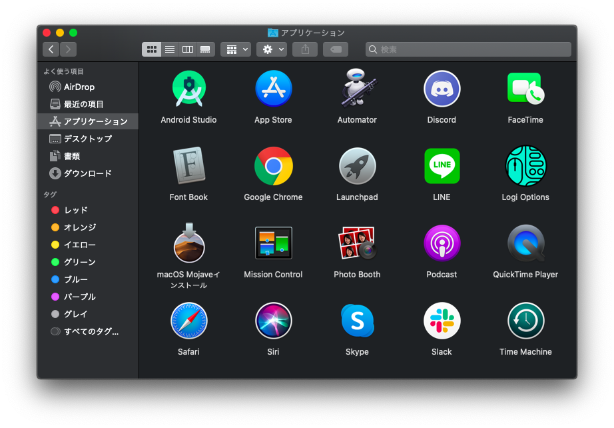Start a FaceTime call by opening FaceTime
This screenshot has width=614, height=428.
(525, 88)
